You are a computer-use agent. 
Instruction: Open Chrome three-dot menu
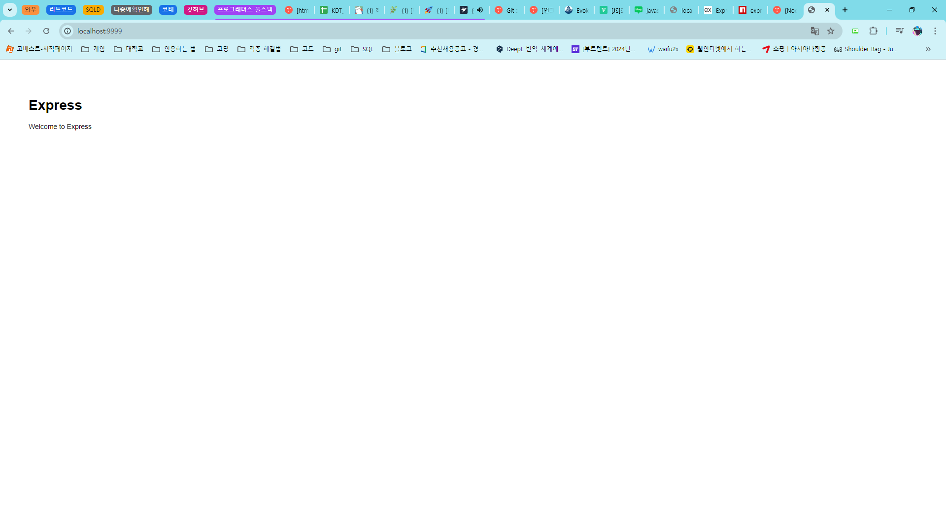tap(935, 31)
